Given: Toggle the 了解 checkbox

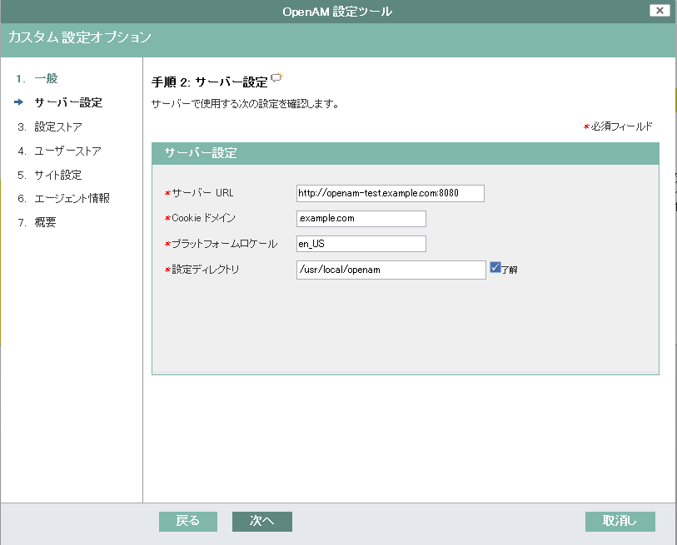Looking at the screenshot, I should [495, 268].
